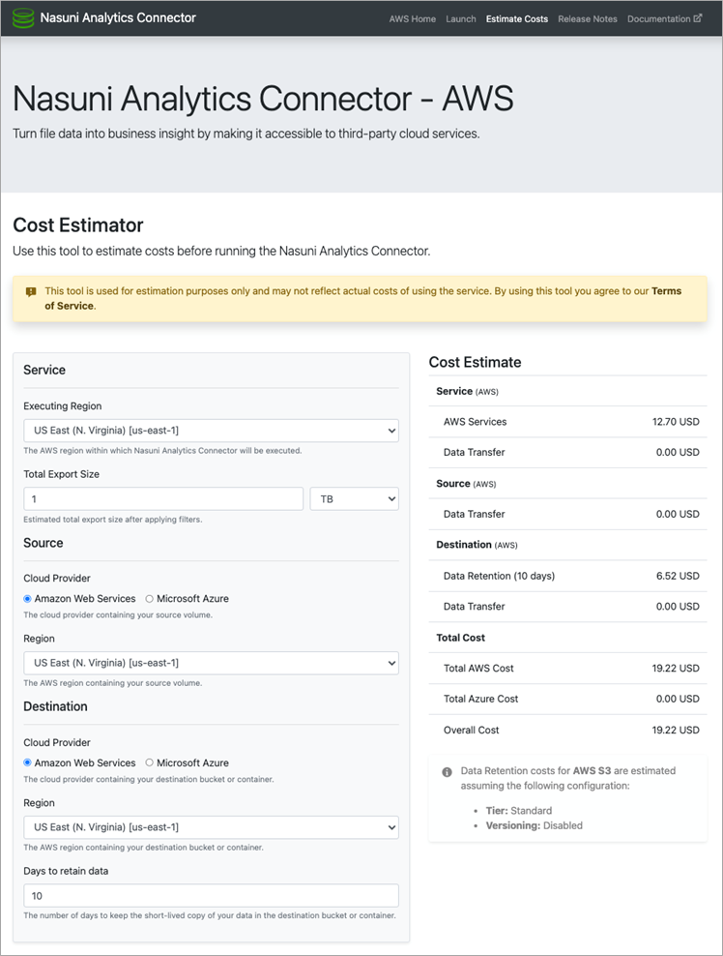Click the Nasuni green database logo icon

(24, 17)
